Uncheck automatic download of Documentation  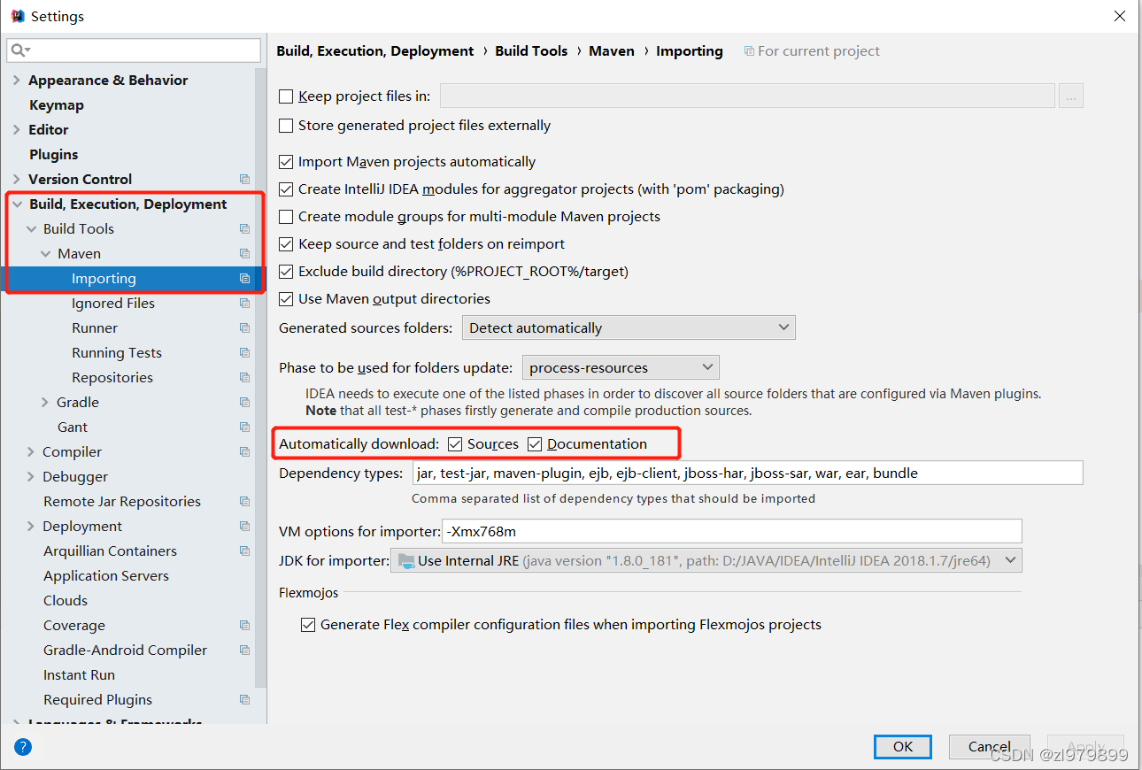coord(535,444)
